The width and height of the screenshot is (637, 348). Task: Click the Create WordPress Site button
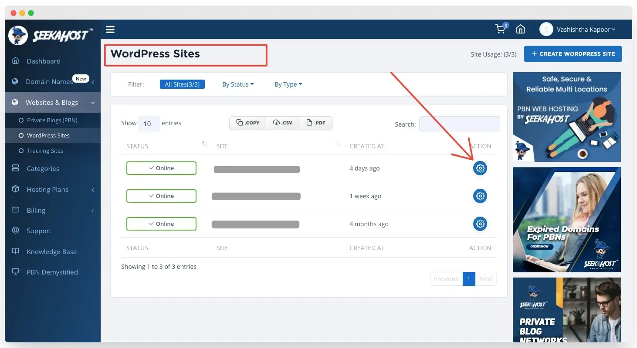[573, 54]
